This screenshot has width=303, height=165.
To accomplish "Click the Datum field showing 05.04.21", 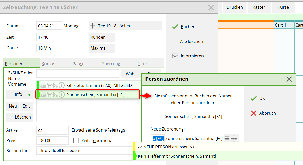I will (x=49, y=26).
